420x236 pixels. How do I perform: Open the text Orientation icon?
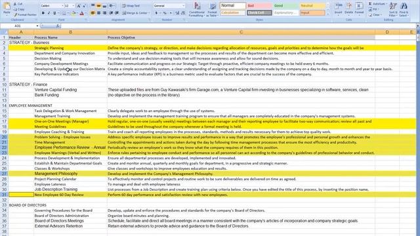pos(112,6)
